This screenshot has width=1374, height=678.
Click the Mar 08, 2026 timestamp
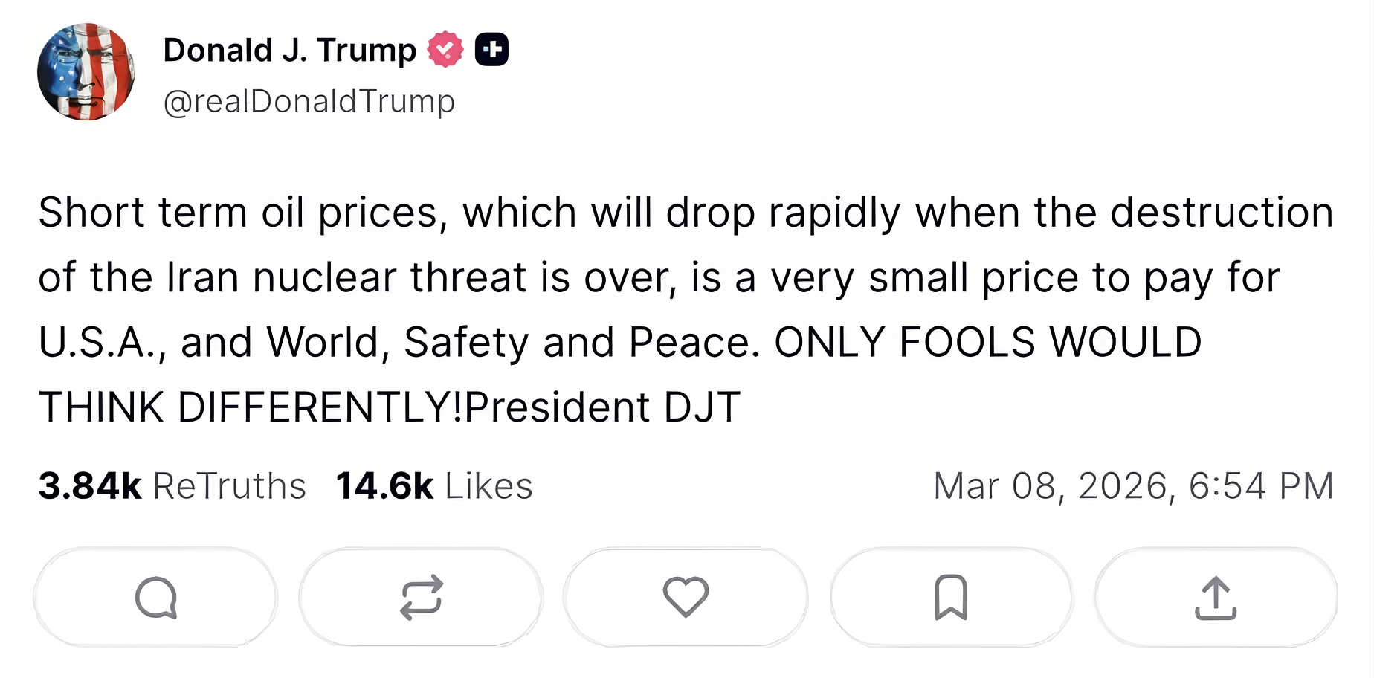[1133, 486]
